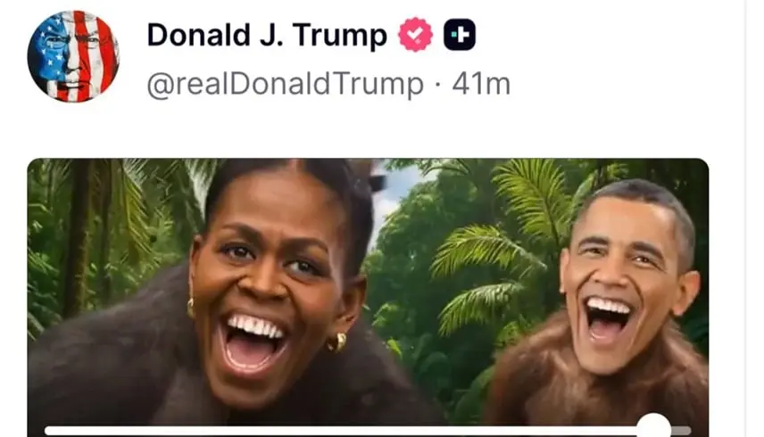Screen dimensions: 764x437
Task: Click the gray vertical page divider line
Action: click(x=745, y=218)
